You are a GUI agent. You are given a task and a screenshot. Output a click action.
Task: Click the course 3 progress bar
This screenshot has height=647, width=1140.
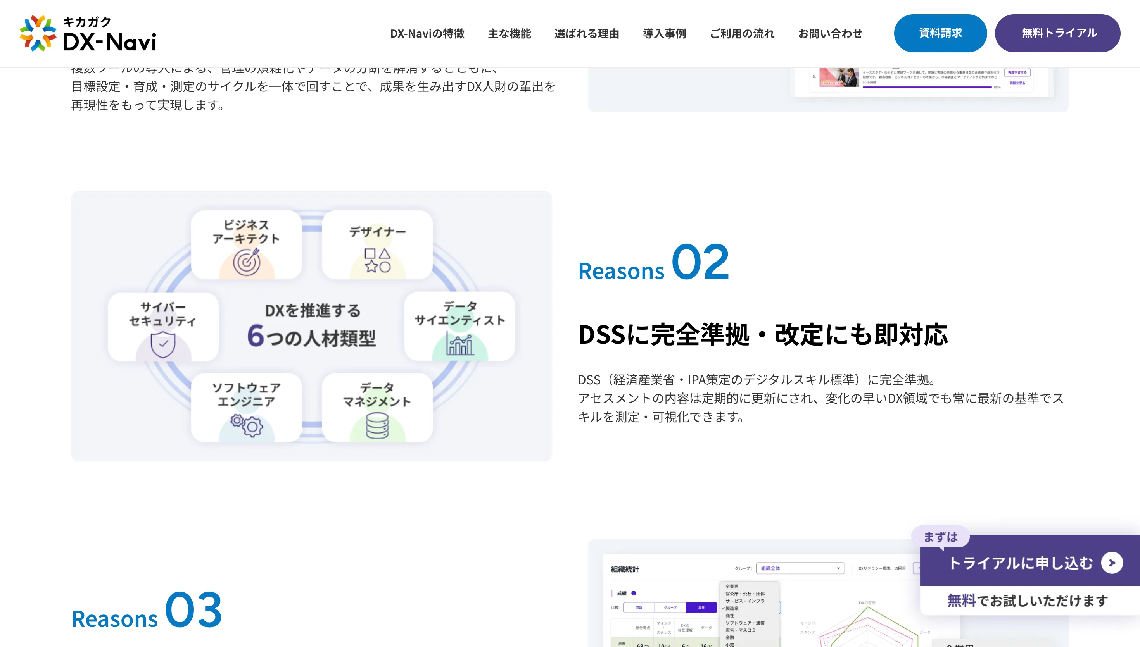pyautogui.click(x=928, y=87)
